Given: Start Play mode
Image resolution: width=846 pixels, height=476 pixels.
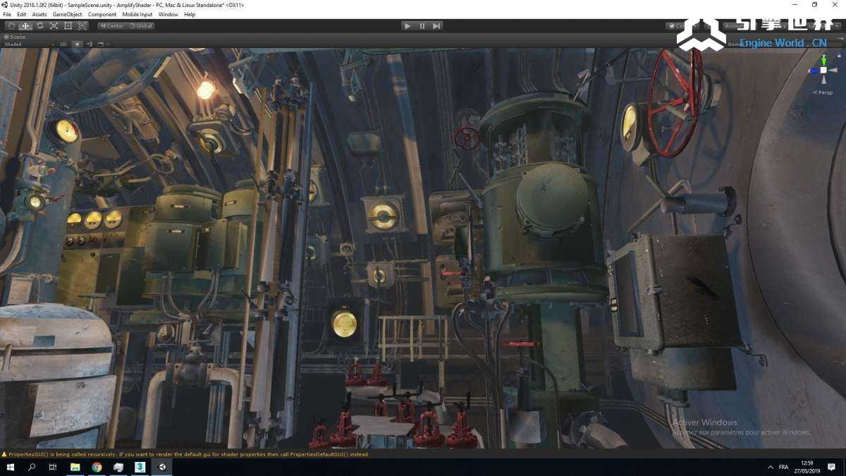Looking at the screenshot, I should coord(407,25).
